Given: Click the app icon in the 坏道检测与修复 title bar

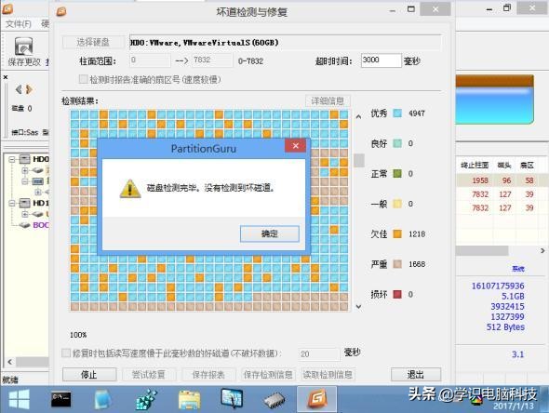Looking at the screenshot, I should pyautogui.click(x=61, y=11).
